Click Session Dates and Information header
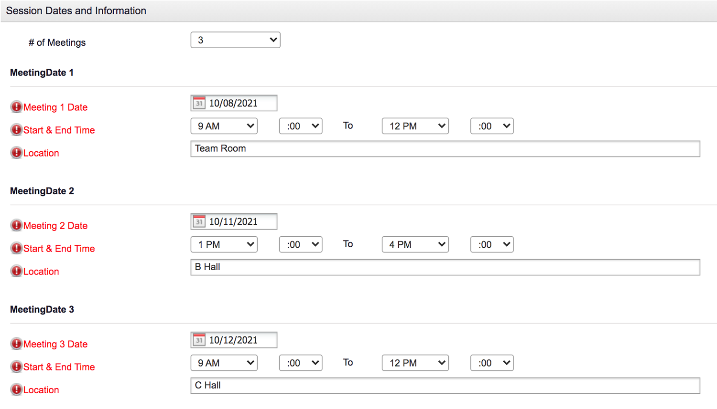 [x=76, y=10]
